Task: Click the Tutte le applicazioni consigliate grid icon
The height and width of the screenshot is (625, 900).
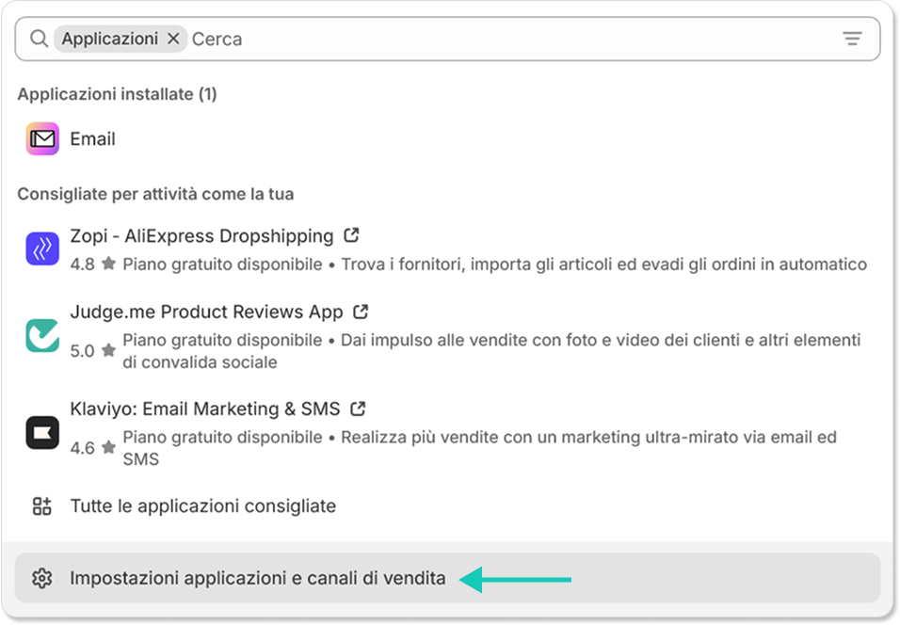Action: 42,506
